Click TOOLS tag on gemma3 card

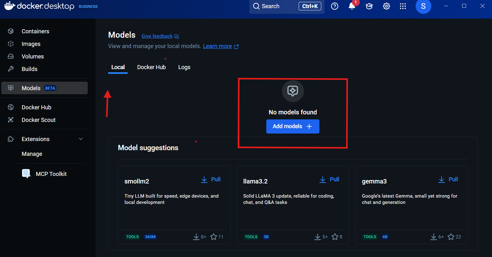(x=370, y=237)
